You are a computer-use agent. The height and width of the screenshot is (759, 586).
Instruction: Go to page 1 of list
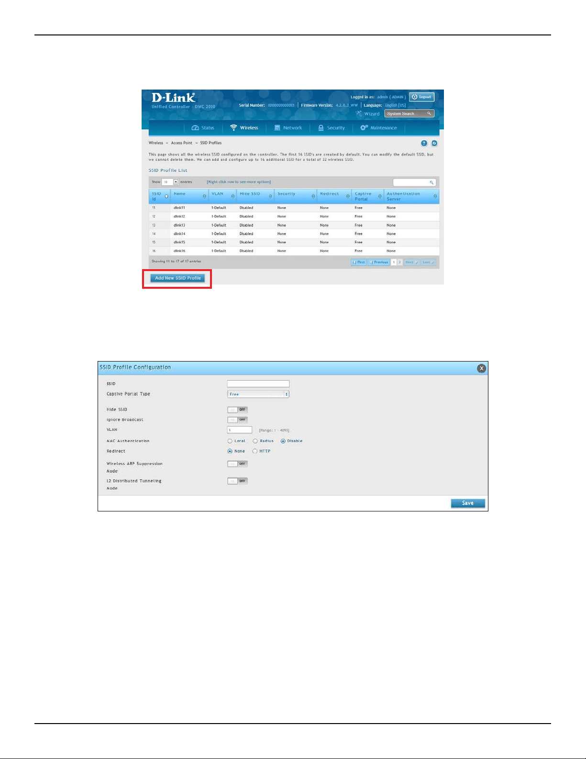point(394,262)
